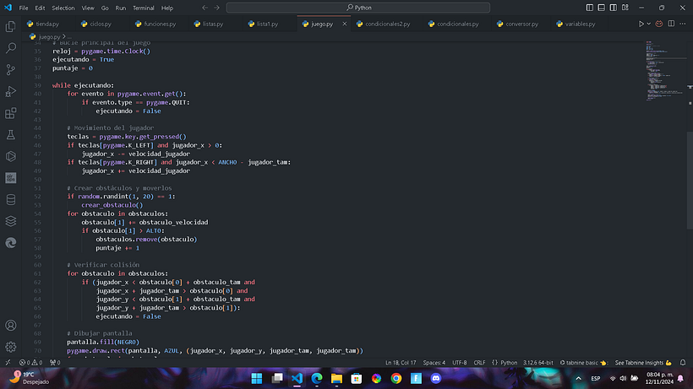Screen dimensions: 693x389
Task: Open Discord from the taskbar
Action: coord(436,378)
